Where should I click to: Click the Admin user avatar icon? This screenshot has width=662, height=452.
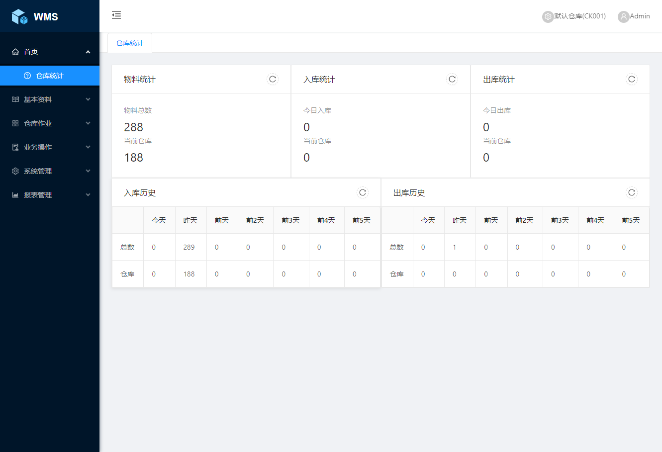pos(623,16)
